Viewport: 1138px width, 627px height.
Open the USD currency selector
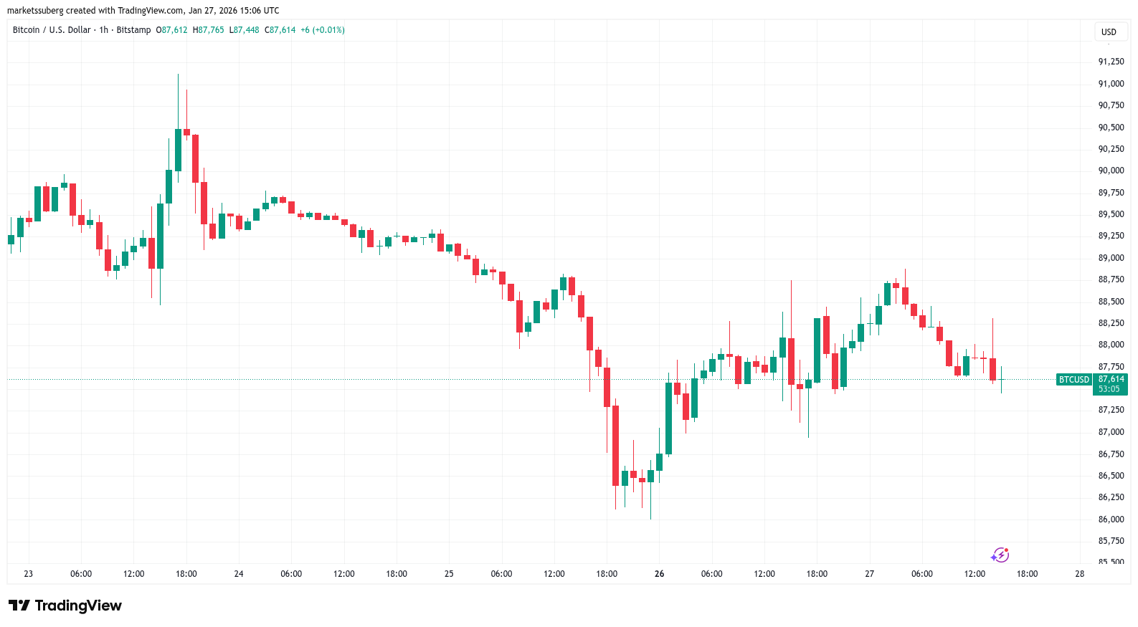click(1109, 32)
